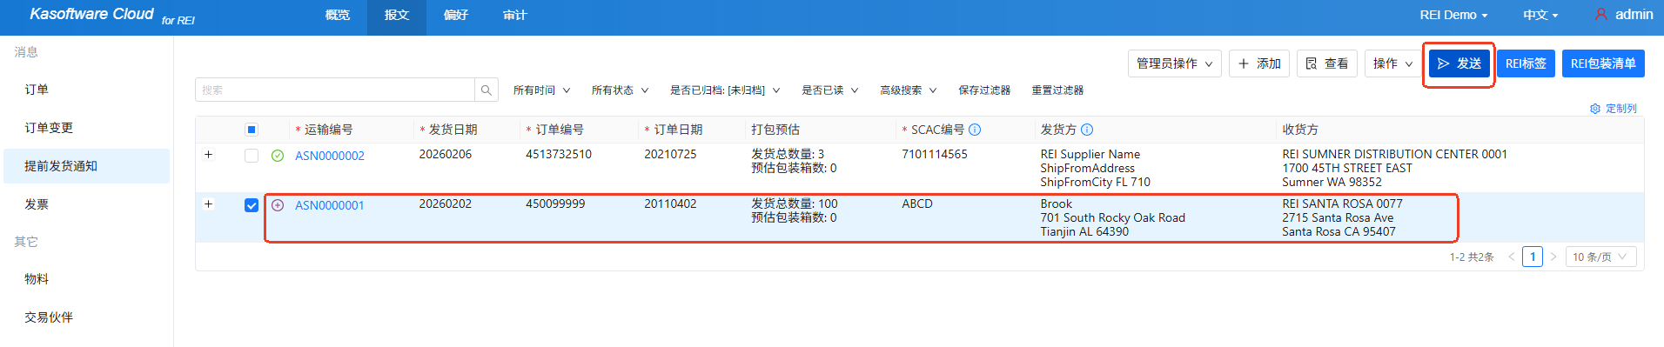
Task: Click into the 搜索 search field
Action: pyautogui.click(x=335, y=90)
